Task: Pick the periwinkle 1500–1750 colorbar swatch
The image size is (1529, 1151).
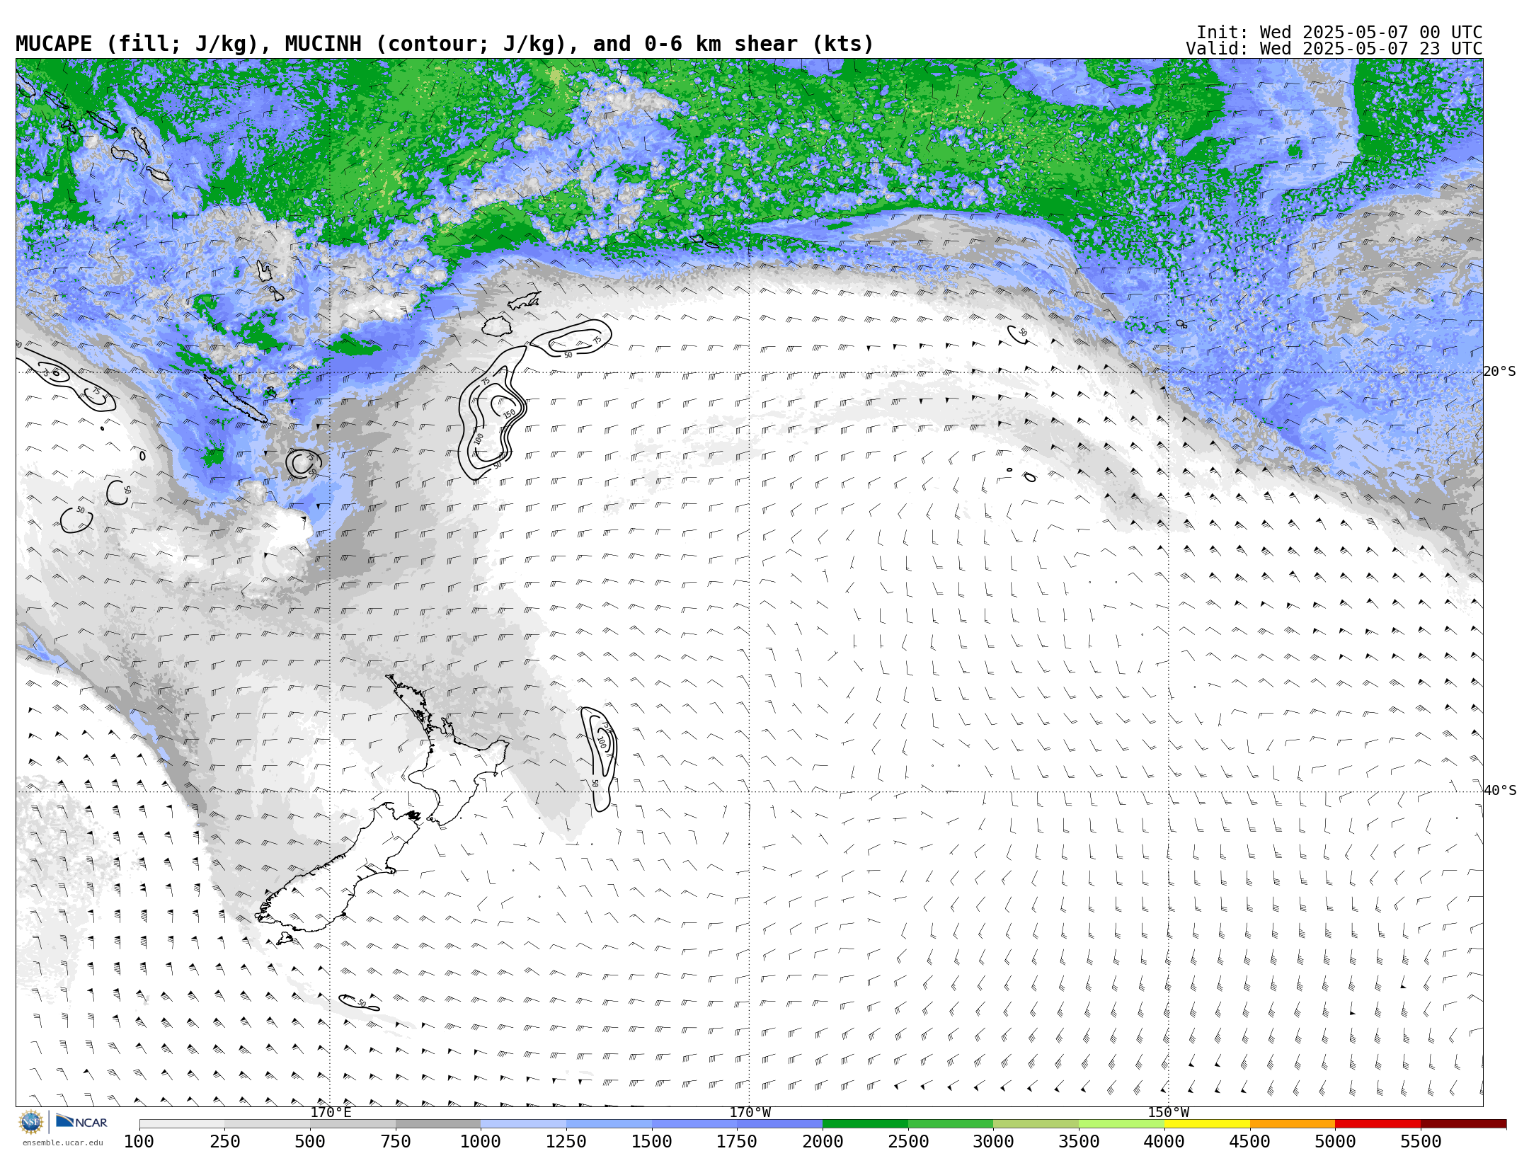Action: click(694, 1124)
